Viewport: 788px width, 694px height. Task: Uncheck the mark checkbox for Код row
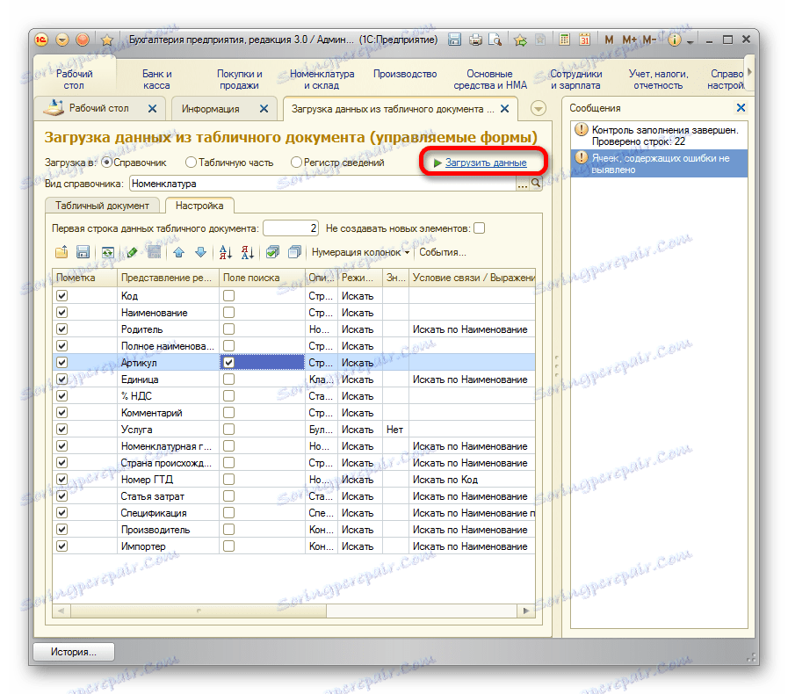click(61, 296)
